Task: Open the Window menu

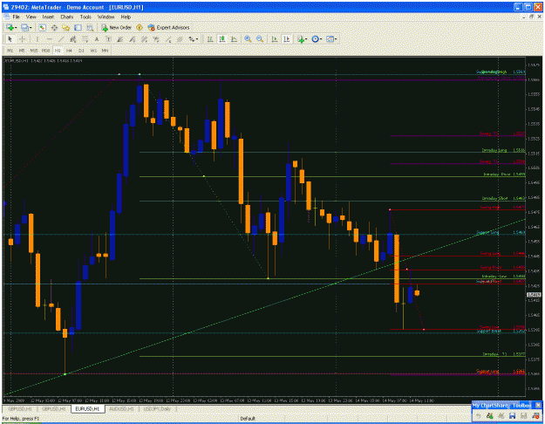Action: coord(106,17)
